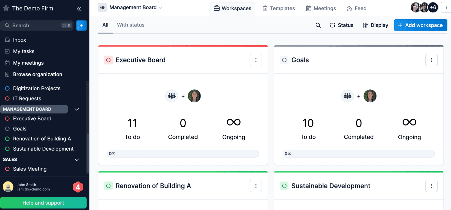
Task: Click the Goals card's gray status circle
Action: click(x=284, y=60)
